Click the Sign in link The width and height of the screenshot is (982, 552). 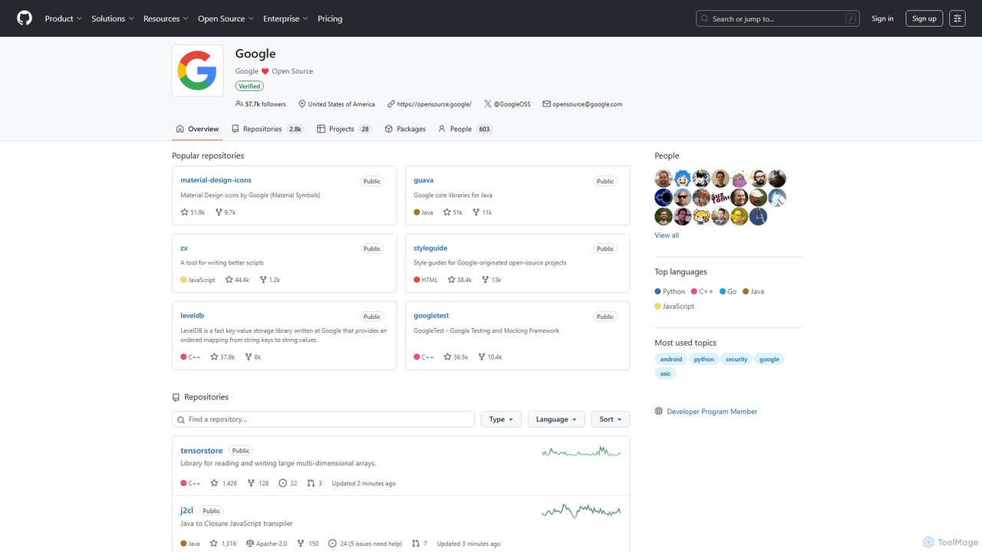coord(882,18)
